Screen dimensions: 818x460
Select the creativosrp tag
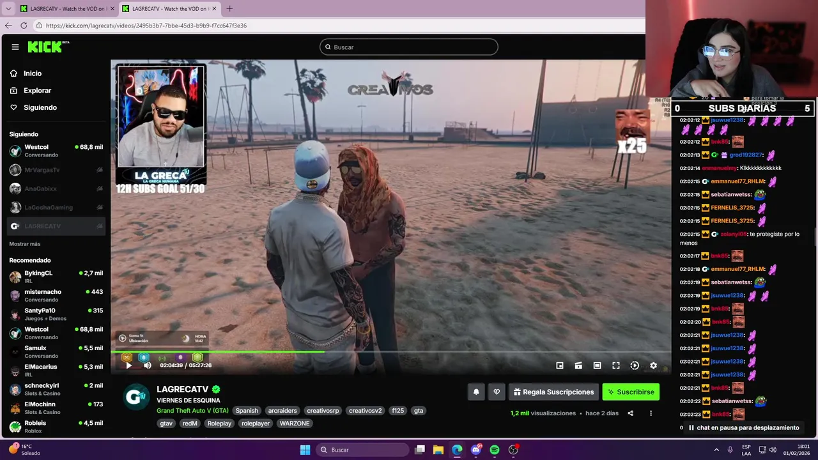pos(323,411)
